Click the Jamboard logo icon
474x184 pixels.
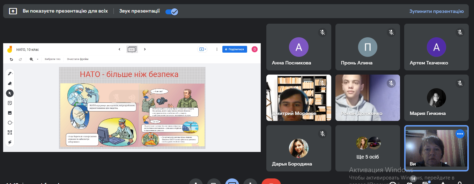tap(10, 49)
